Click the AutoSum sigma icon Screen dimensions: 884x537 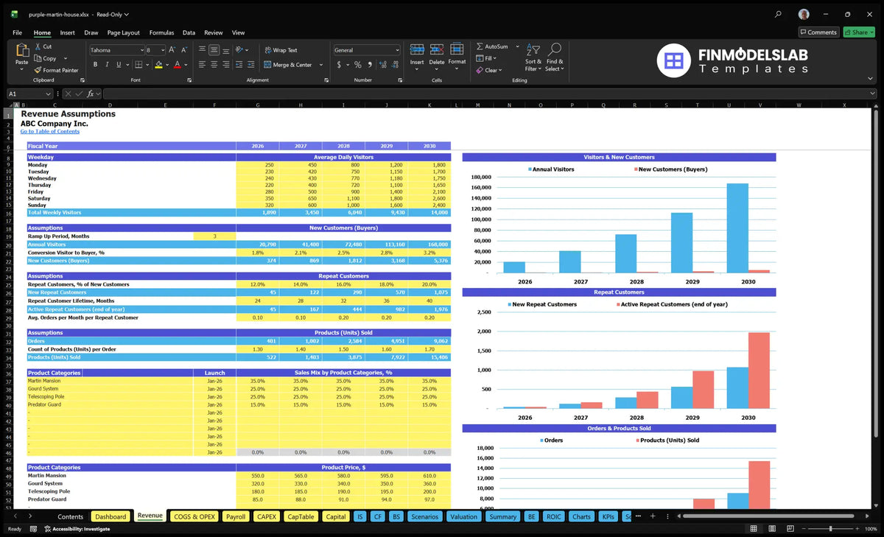[x=480, y=46]
